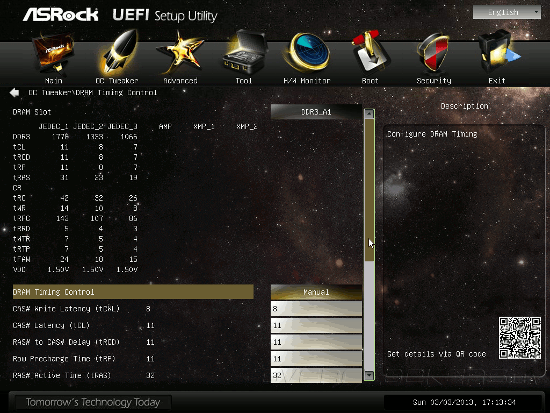Open the English language dropdown
Image resolution: width=550 pixels, height=413 pixels.
click(507, 12)
